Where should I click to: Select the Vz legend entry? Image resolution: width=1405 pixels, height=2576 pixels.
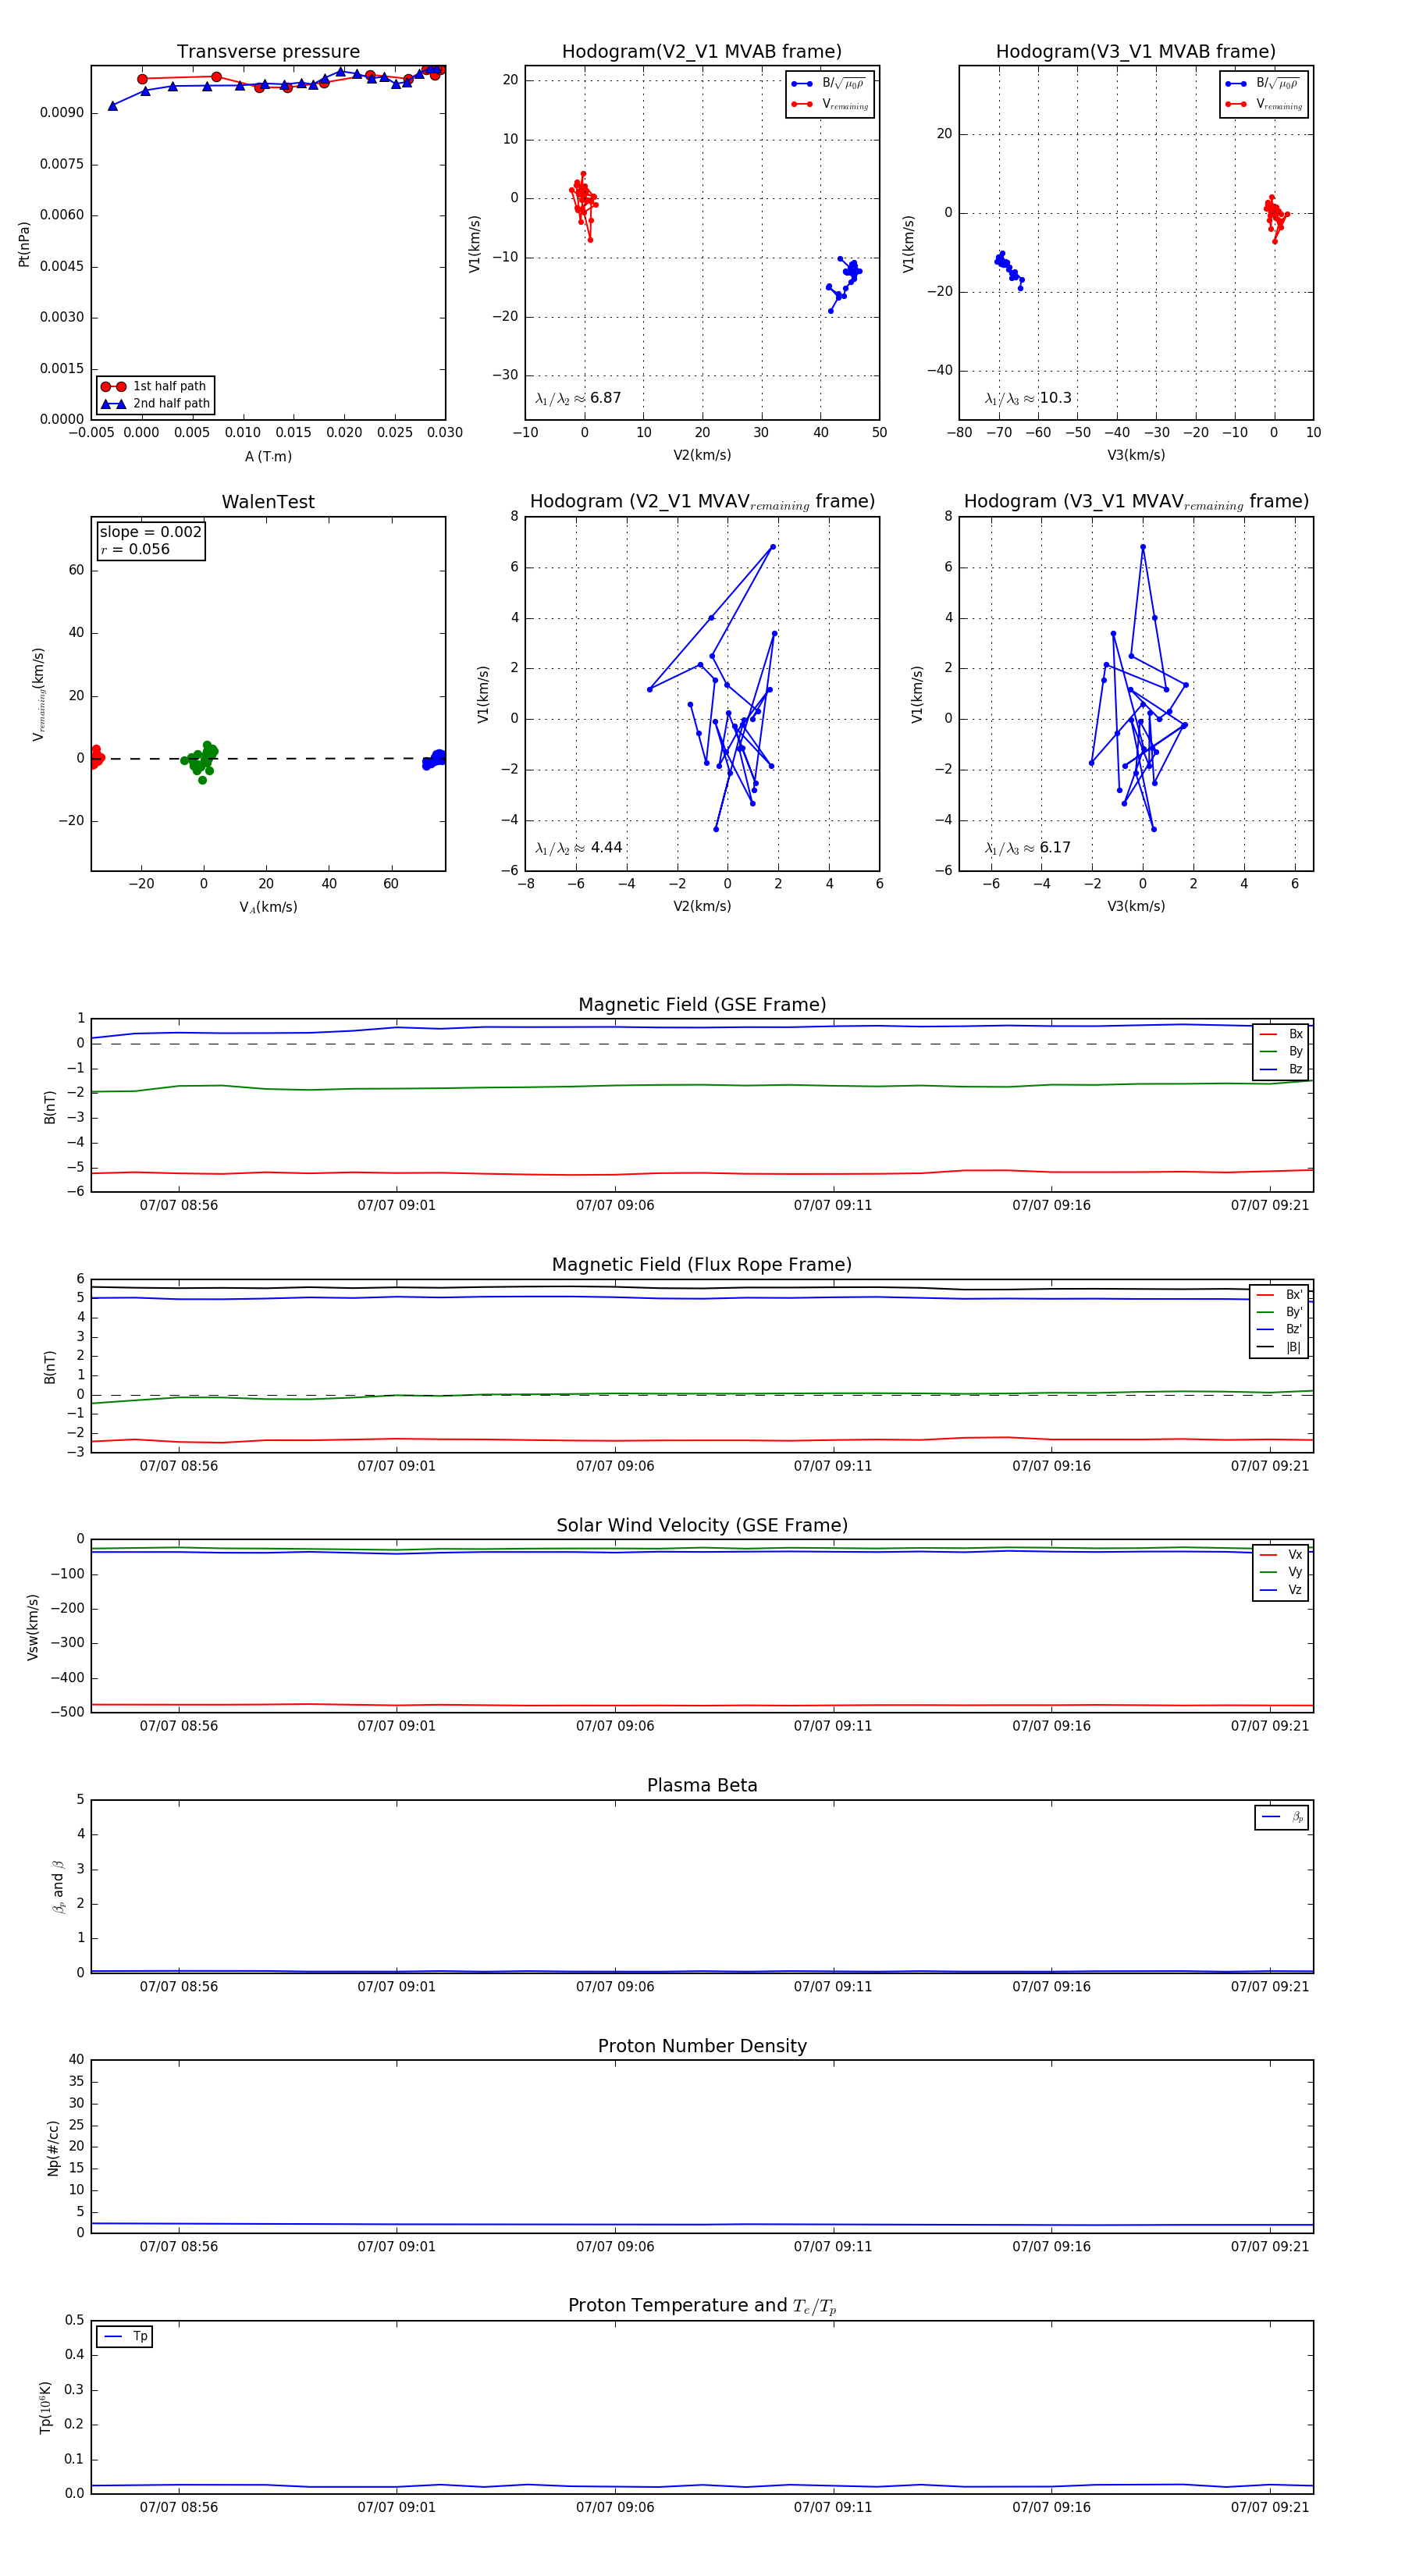1281,1590
